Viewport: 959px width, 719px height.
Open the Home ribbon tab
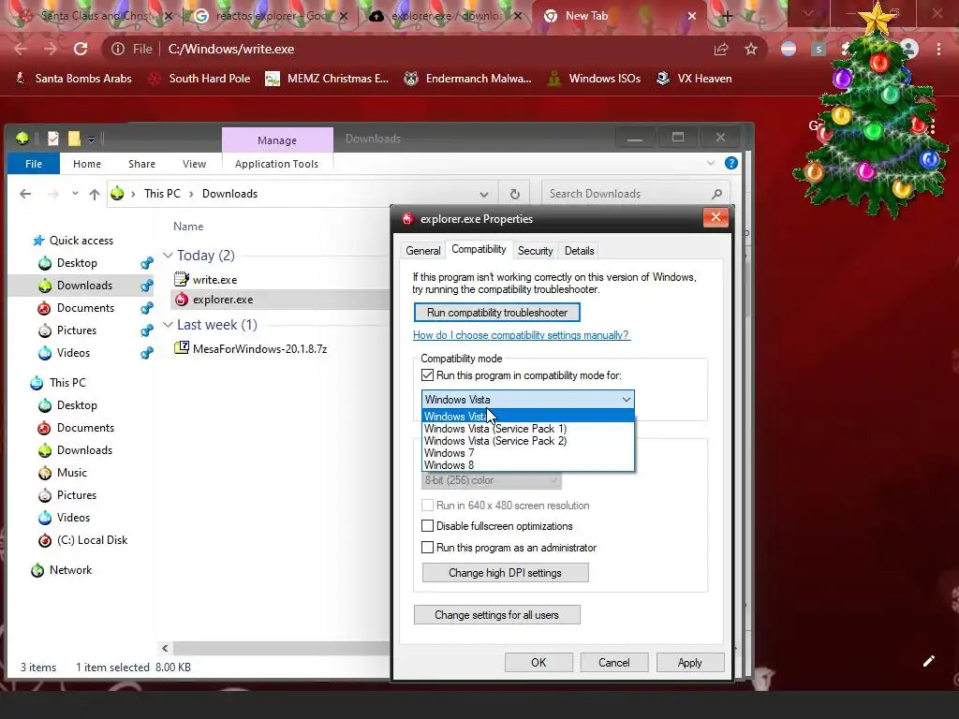click(87, 164)
